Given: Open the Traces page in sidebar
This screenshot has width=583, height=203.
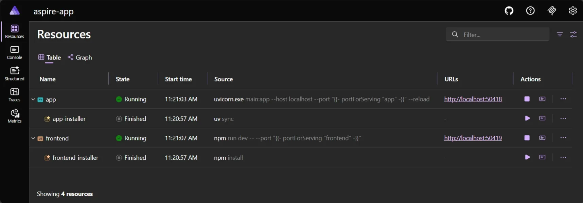Looking at the screenshot, I should pos(15,95).
